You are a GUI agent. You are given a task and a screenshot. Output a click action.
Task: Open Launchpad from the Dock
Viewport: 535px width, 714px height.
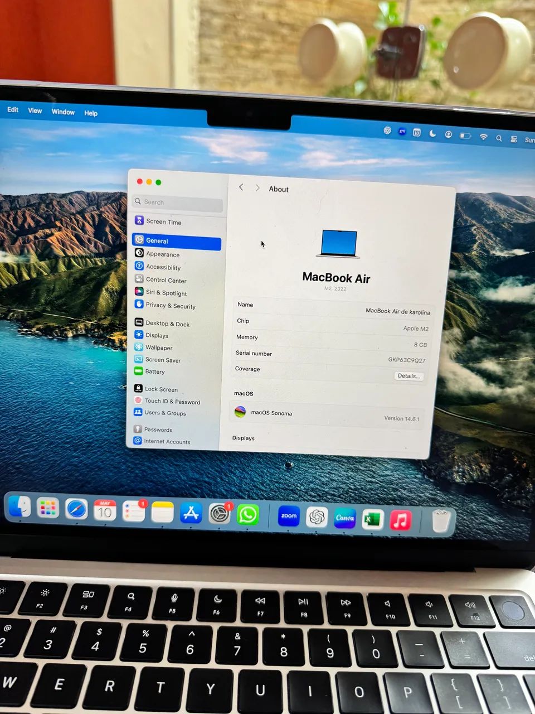[x=48, y=508]
